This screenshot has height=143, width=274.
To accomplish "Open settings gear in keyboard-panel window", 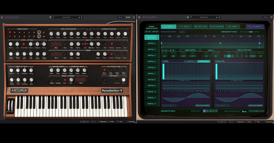I will [134, 17].
